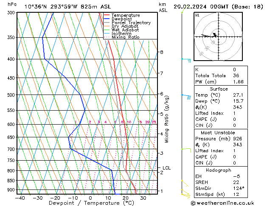Click the Parcel Trajectory legend entry
This screenshot has width=267, height=206.
[130, 23]
